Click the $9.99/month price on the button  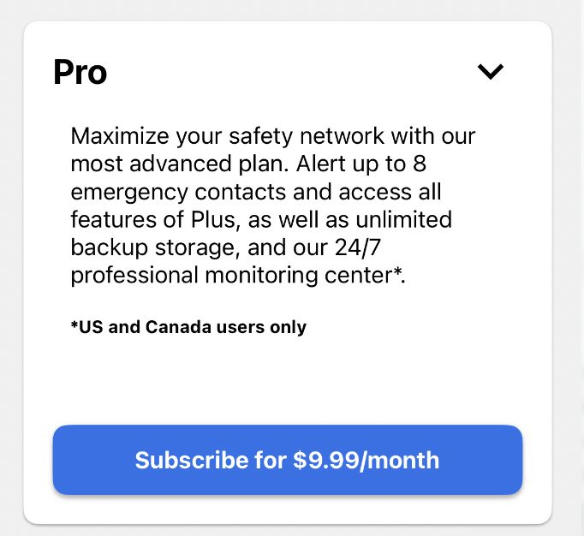pos(366,460)
